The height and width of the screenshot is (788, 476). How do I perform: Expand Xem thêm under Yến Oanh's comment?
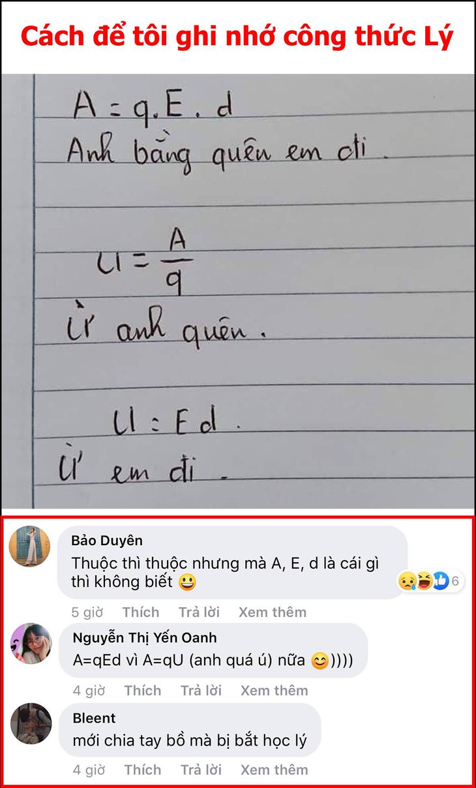click(274, 691)
